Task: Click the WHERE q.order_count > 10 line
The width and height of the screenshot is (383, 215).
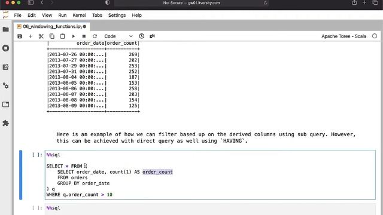Action: [80, 195]
